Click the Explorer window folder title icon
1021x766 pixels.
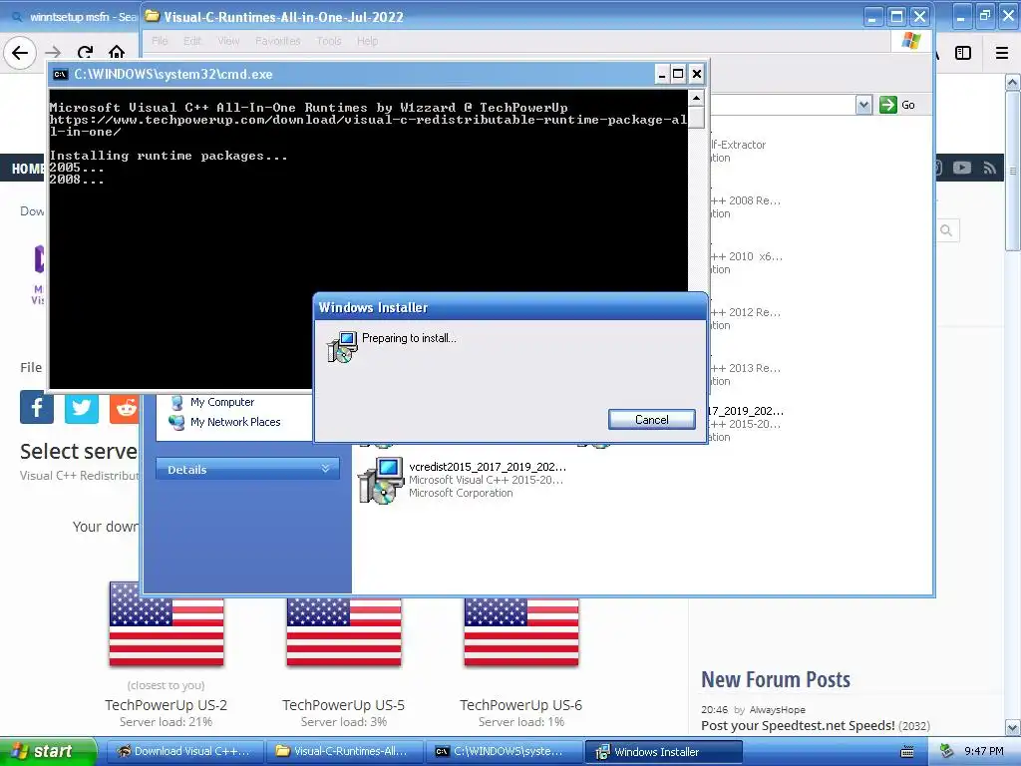click(x=153, y=16)
